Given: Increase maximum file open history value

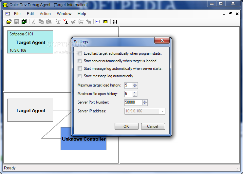Looking at the screenshot, I should coord(135,93).
